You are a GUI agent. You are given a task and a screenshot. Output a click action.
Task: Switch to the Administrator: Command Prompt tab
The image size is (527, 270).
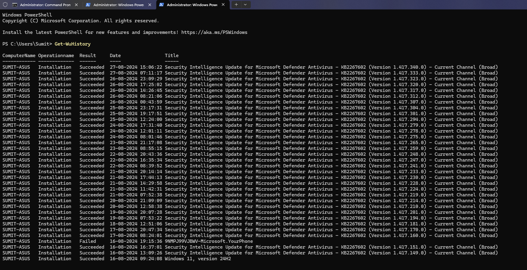pyautogui.click(x=46, y=5)
